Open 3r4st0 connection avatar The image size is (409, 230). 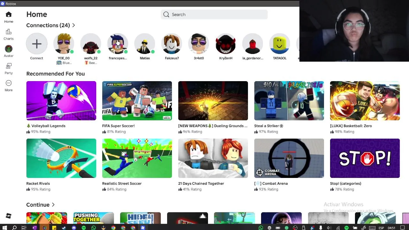[199, 44]
